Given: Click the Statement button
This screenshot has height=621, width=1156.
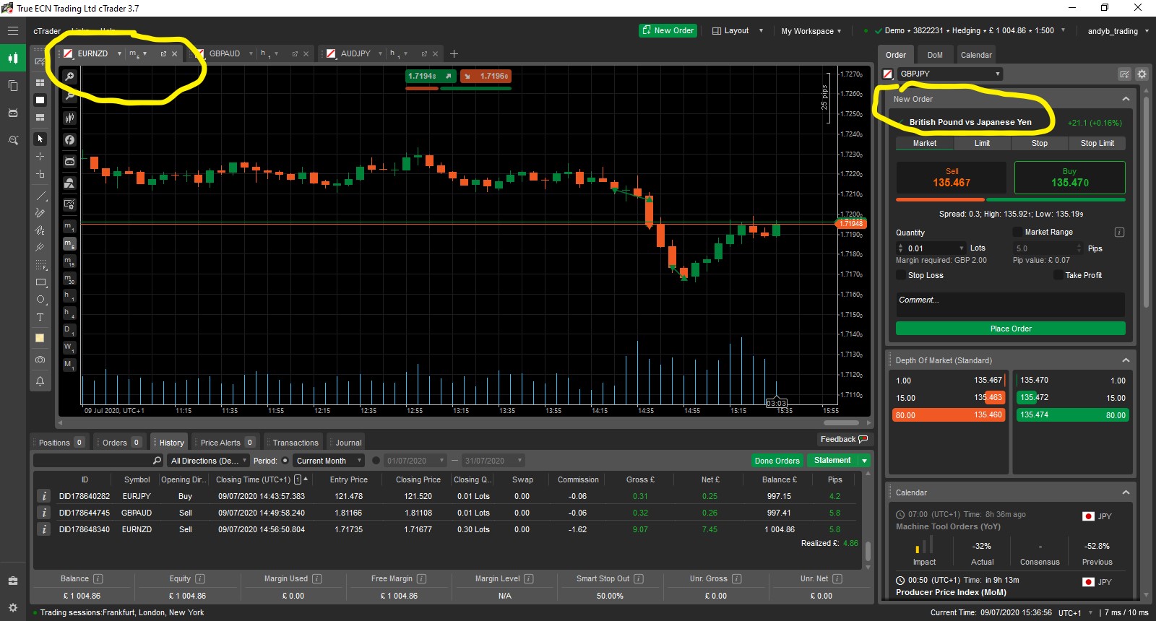Looking at the screenshot, I should coord(832,461).
